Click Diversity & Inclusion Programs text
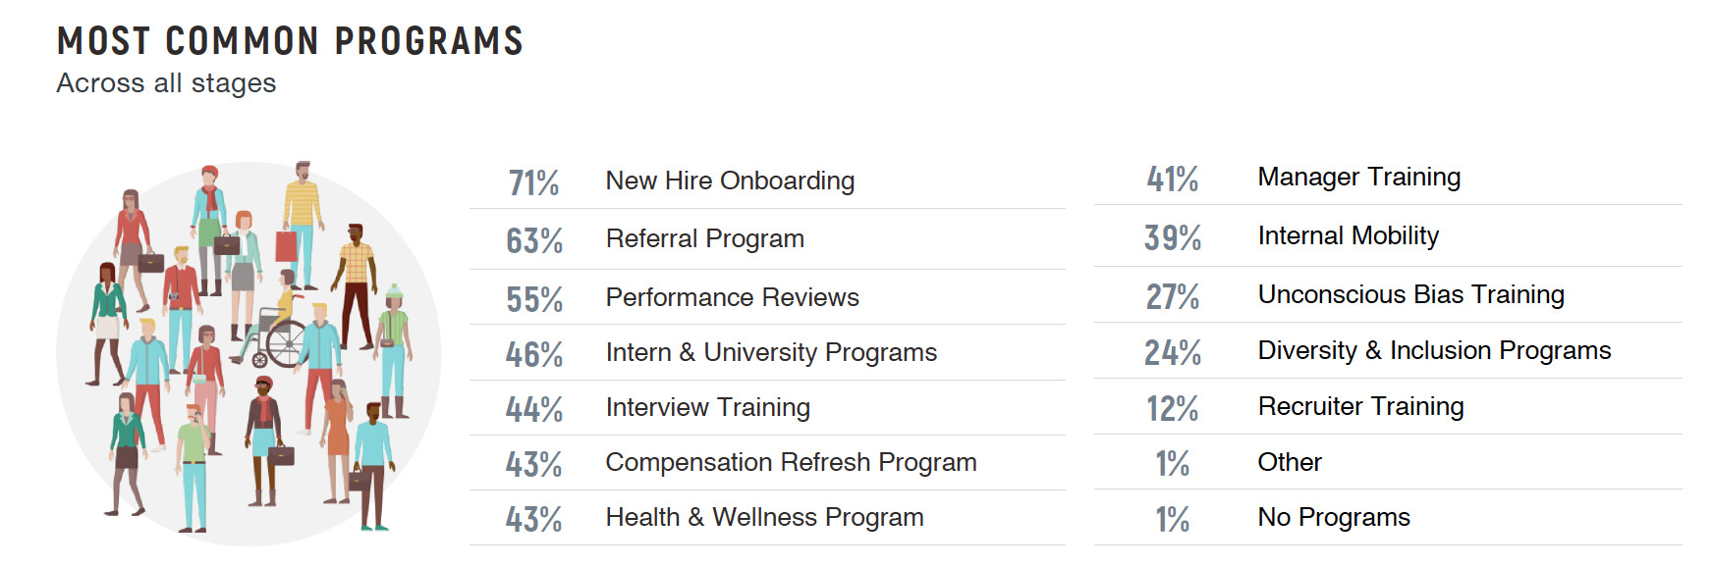This screenshot has height=567, width=1713. tap(1434, 350)
